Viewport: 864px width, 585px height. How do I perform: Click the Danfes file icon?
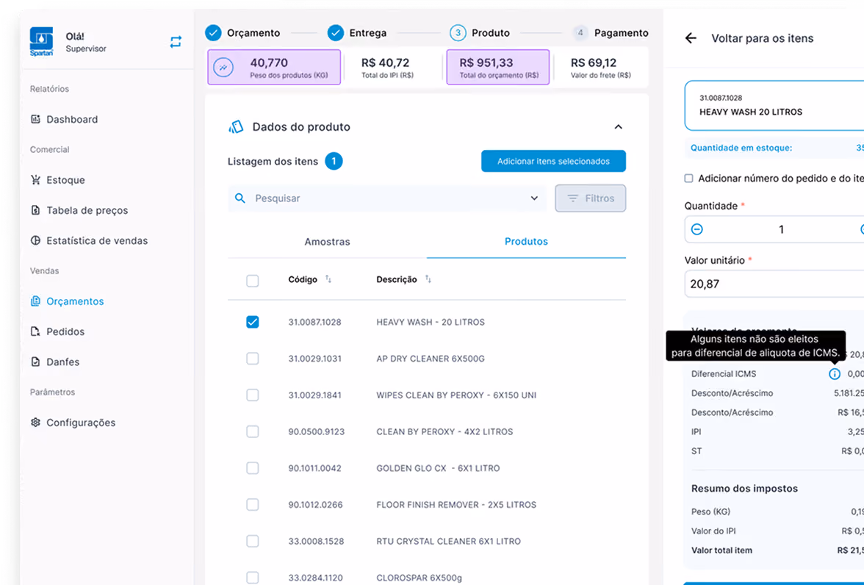pyautogui.click(x=35, y=362)
